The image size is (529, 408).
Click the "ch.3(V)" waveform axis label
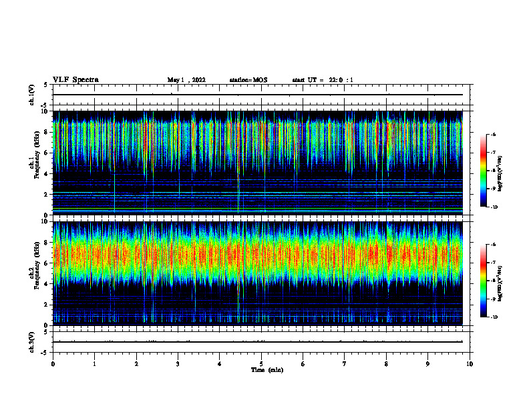coord(32,342)
